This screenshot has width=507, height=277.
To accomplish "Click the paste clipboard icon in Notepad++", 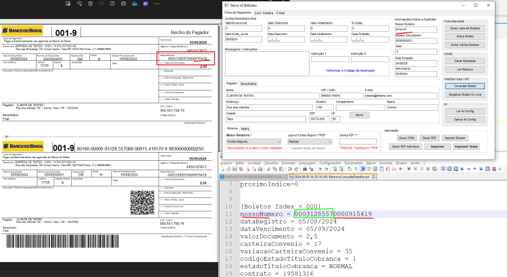I will 282,169.
